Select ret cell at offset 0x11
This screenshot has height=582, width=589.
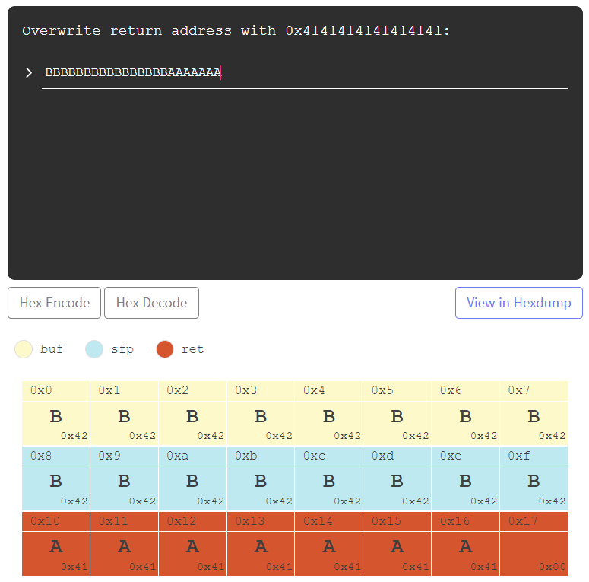pyautogui.click(x=124, y=544)
